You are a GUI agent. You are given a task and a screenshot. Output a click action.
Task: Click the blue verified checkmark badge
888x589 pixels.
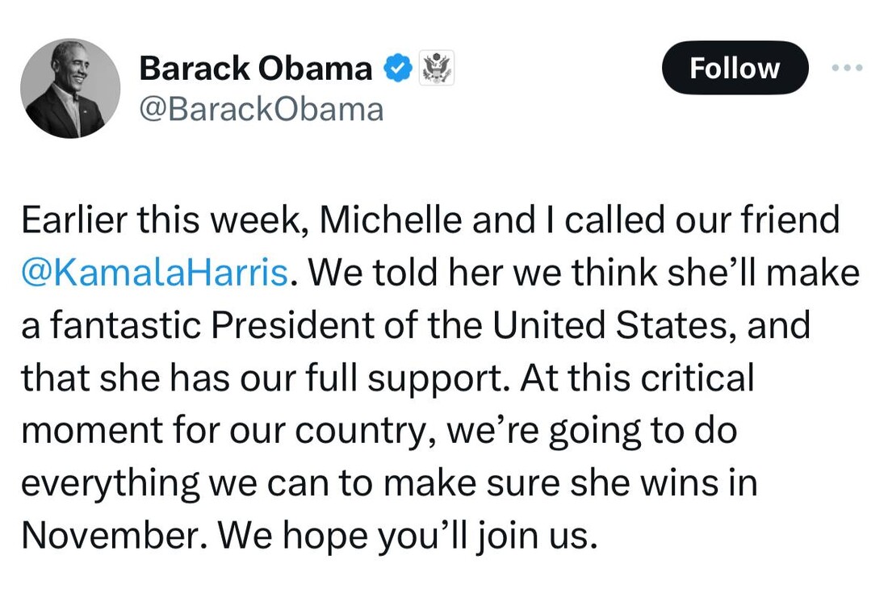[x=397, y=69]
